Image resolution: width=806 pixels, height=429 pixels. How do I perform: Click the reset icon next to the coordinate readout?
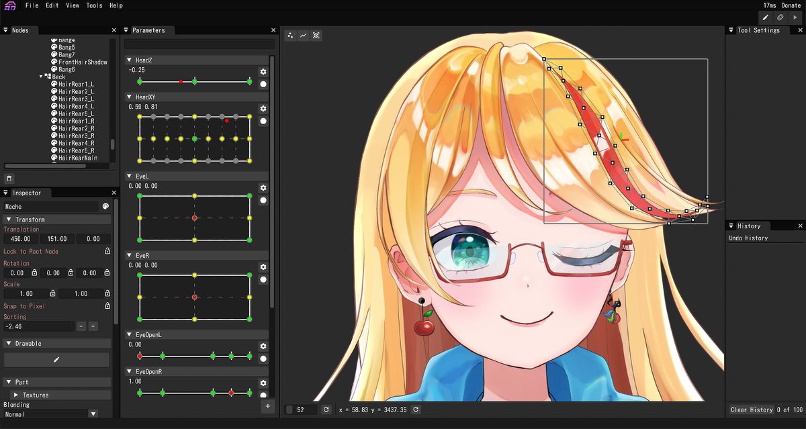click(415, 409)
